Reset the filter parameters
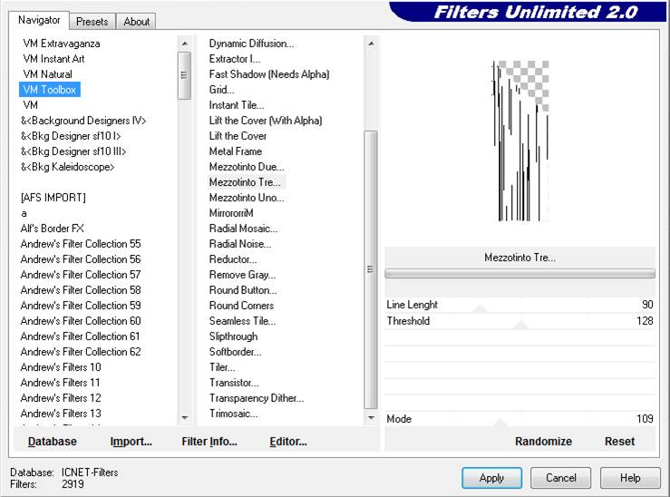The height and width of the screenshot is (497, 670). coord(619,442)
